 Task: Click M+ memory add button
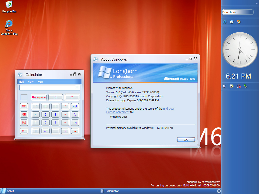click(24, 131)
